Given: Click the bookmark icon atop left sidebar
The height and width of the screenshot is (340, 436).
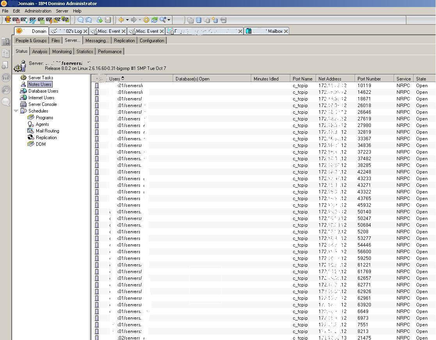Looking at the screenshot, I should coord(5,41).
